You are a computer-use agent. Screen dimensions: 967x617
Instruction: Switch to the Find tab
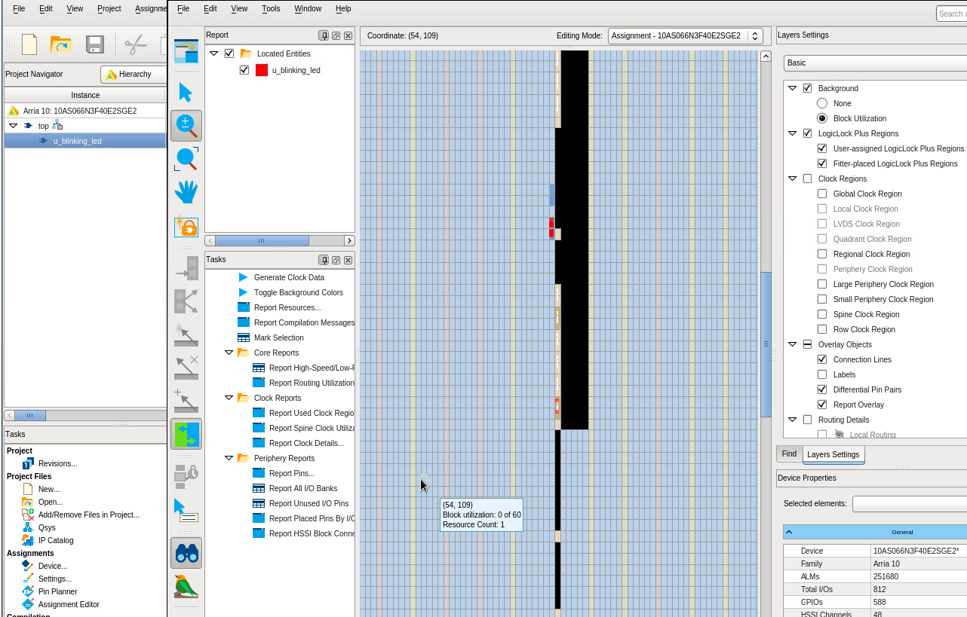point(789,454)
